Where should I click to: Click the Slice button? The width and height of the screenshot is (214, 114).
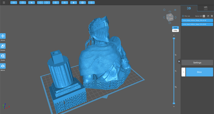(199, 72)
